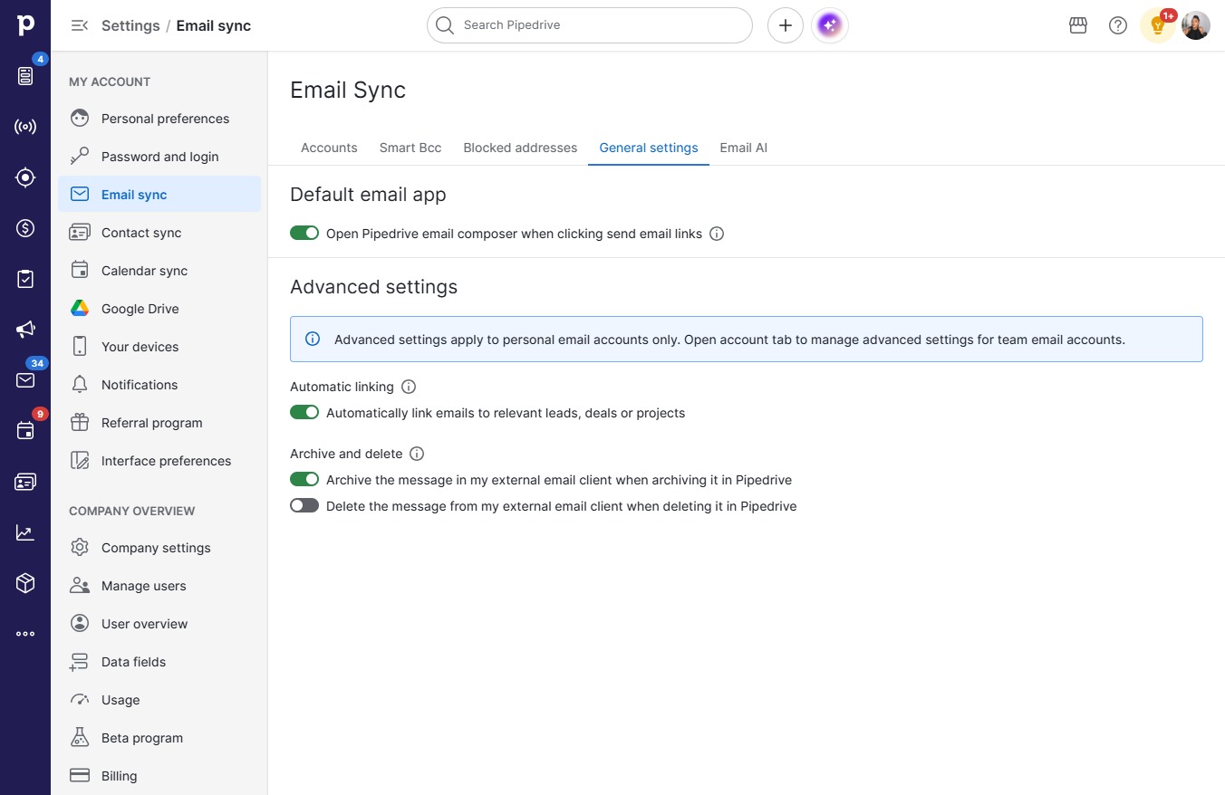Screen dimensions: 1225x795
Task: Open the calendar icon with badge 9
Action: [x=25, y=431]
